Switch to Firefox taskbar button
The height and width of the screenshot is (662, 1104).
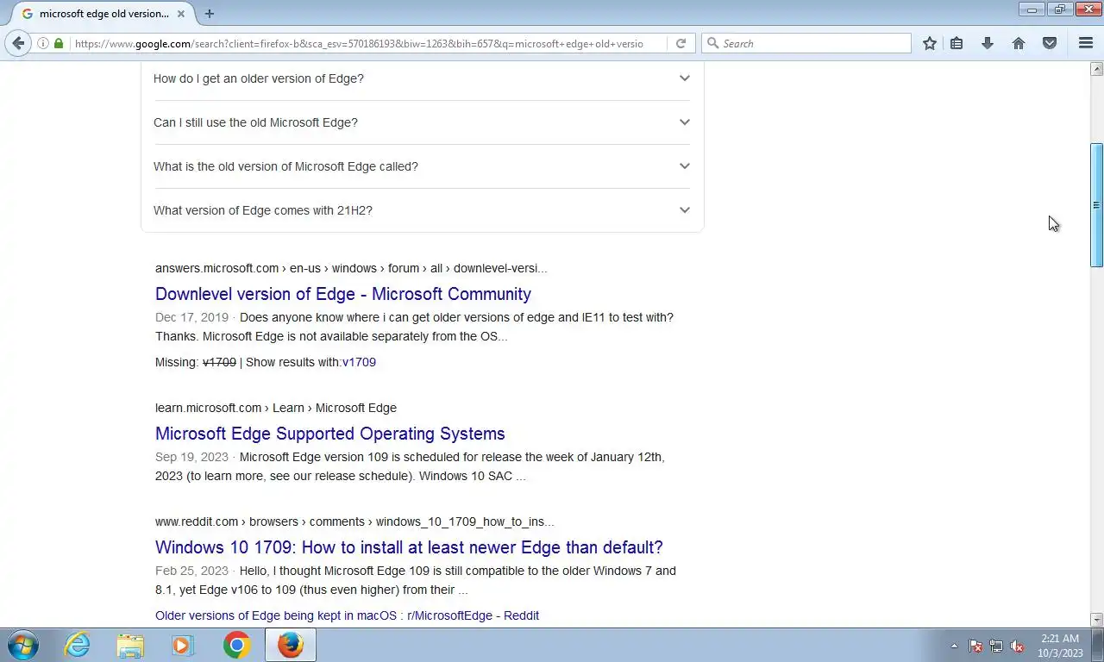tap(291, 645)
